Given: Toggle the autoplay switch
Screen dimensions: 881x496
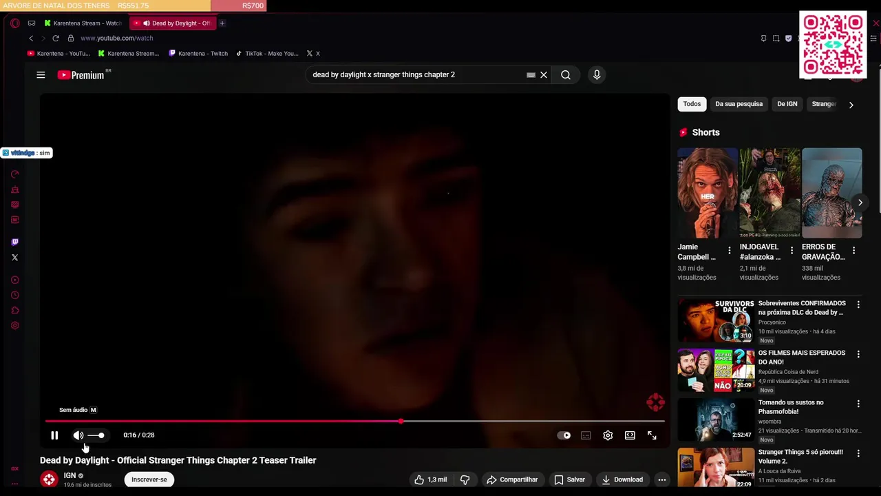Looking at the screenshot, I should [x=564, y=435].
